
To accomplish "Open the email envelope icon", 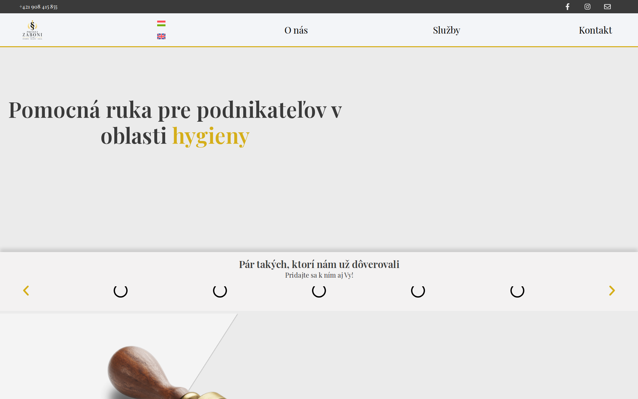I will pos(607,6).
